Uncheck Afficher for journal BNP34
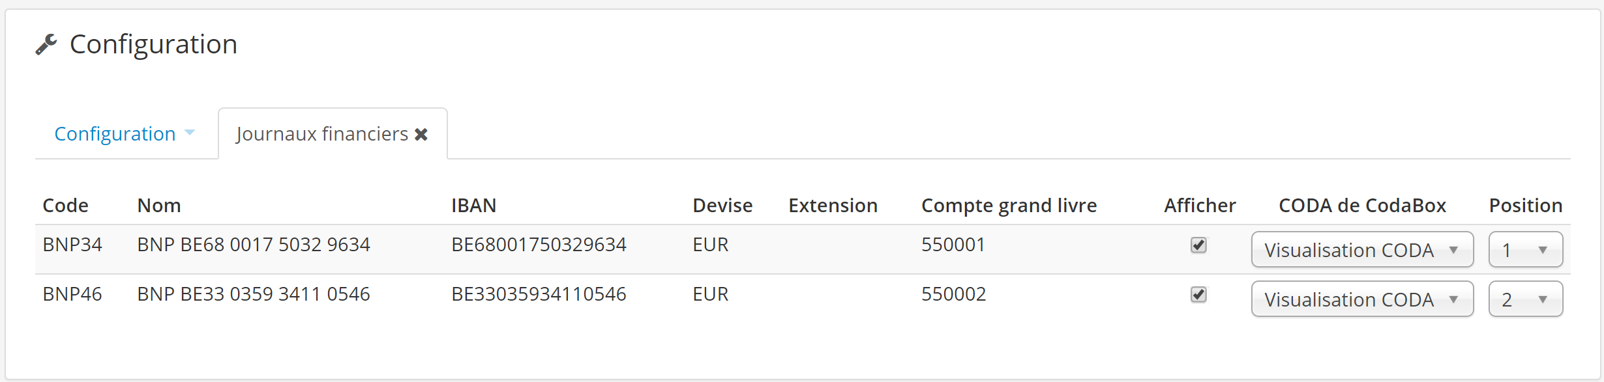The image size is (1604, 382). (x=1198, y=245)
